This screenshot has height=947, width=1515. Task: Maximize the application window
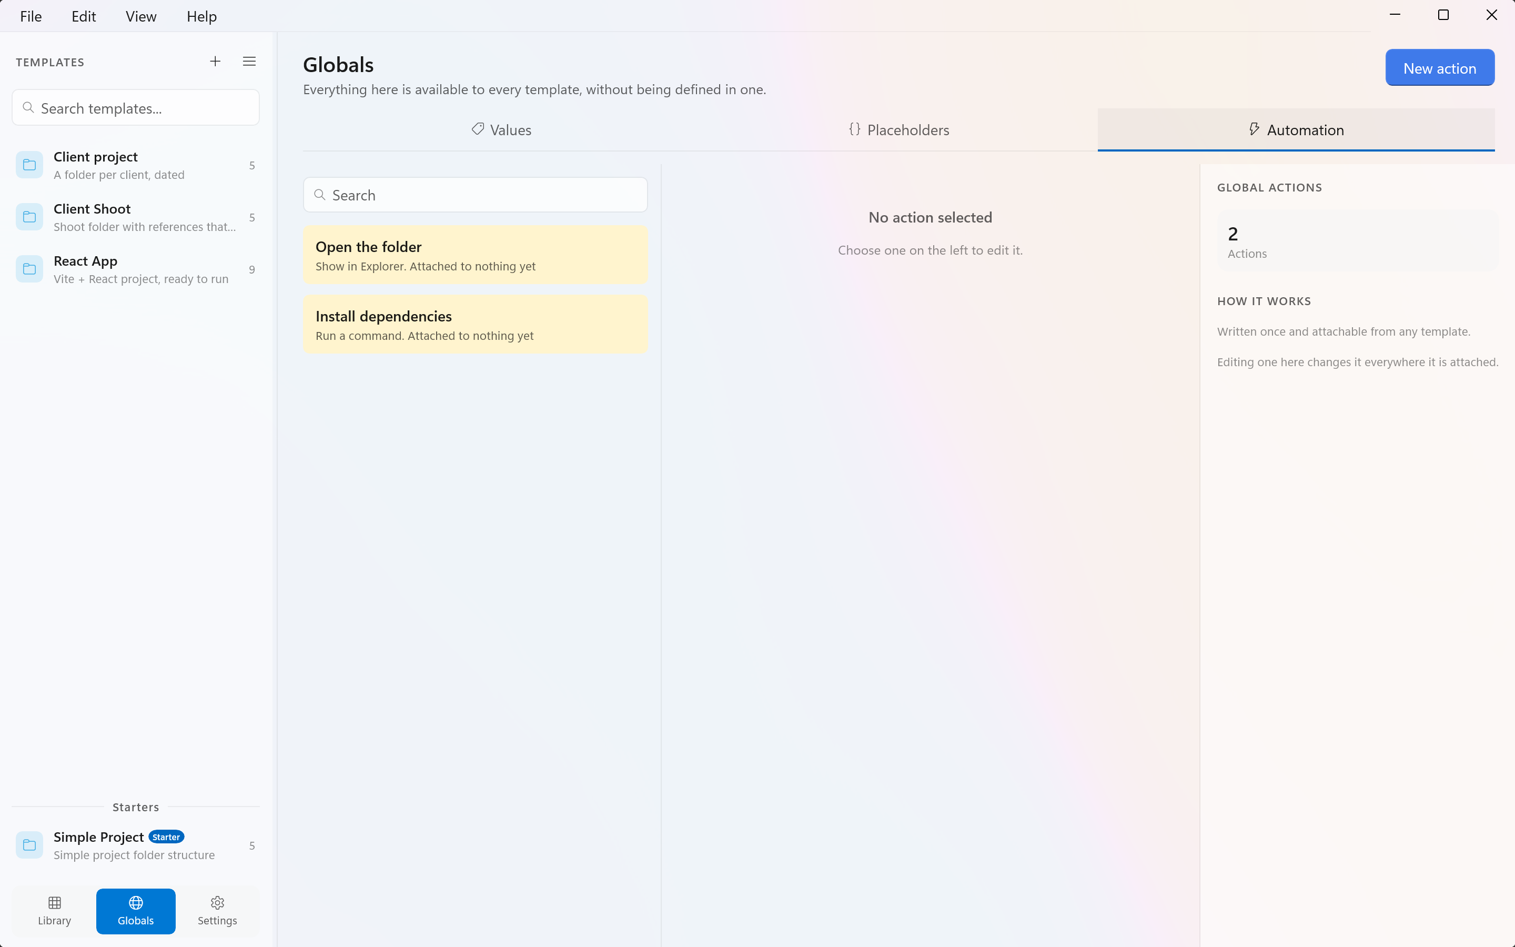click(1443, 15)
